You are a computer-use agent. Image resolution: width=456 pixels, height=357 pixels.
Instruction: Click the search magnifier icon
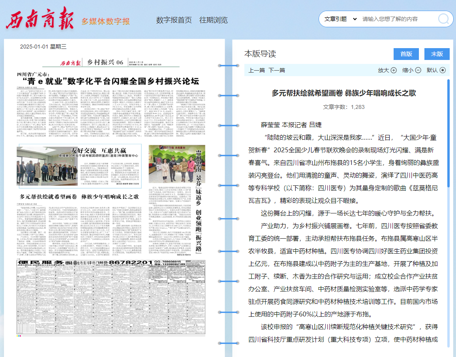click(444, 19)
